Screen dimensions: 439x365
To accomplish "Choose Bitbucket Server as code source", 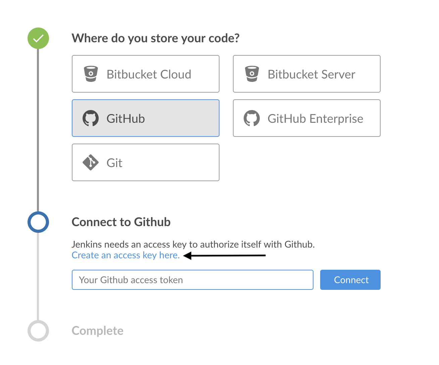I will (307, 74).
